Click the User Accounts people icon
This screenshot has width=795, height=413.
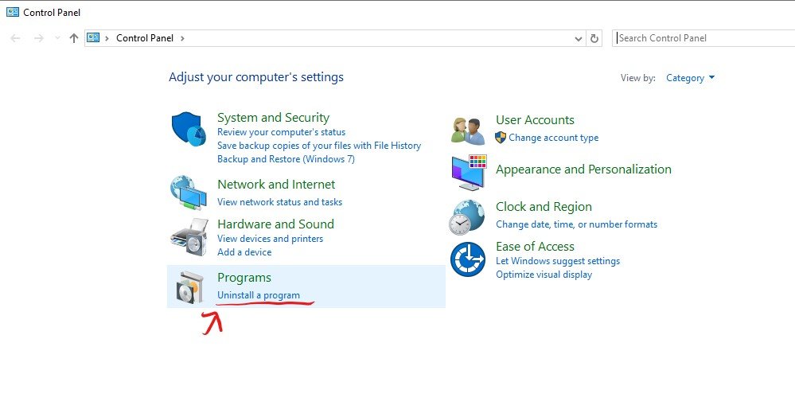click(x=467, y=129)
